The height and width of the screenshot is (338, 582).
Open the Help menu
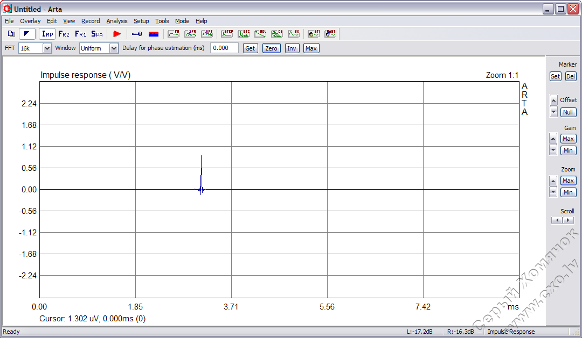pyautogui.click(x=201, y=21)
